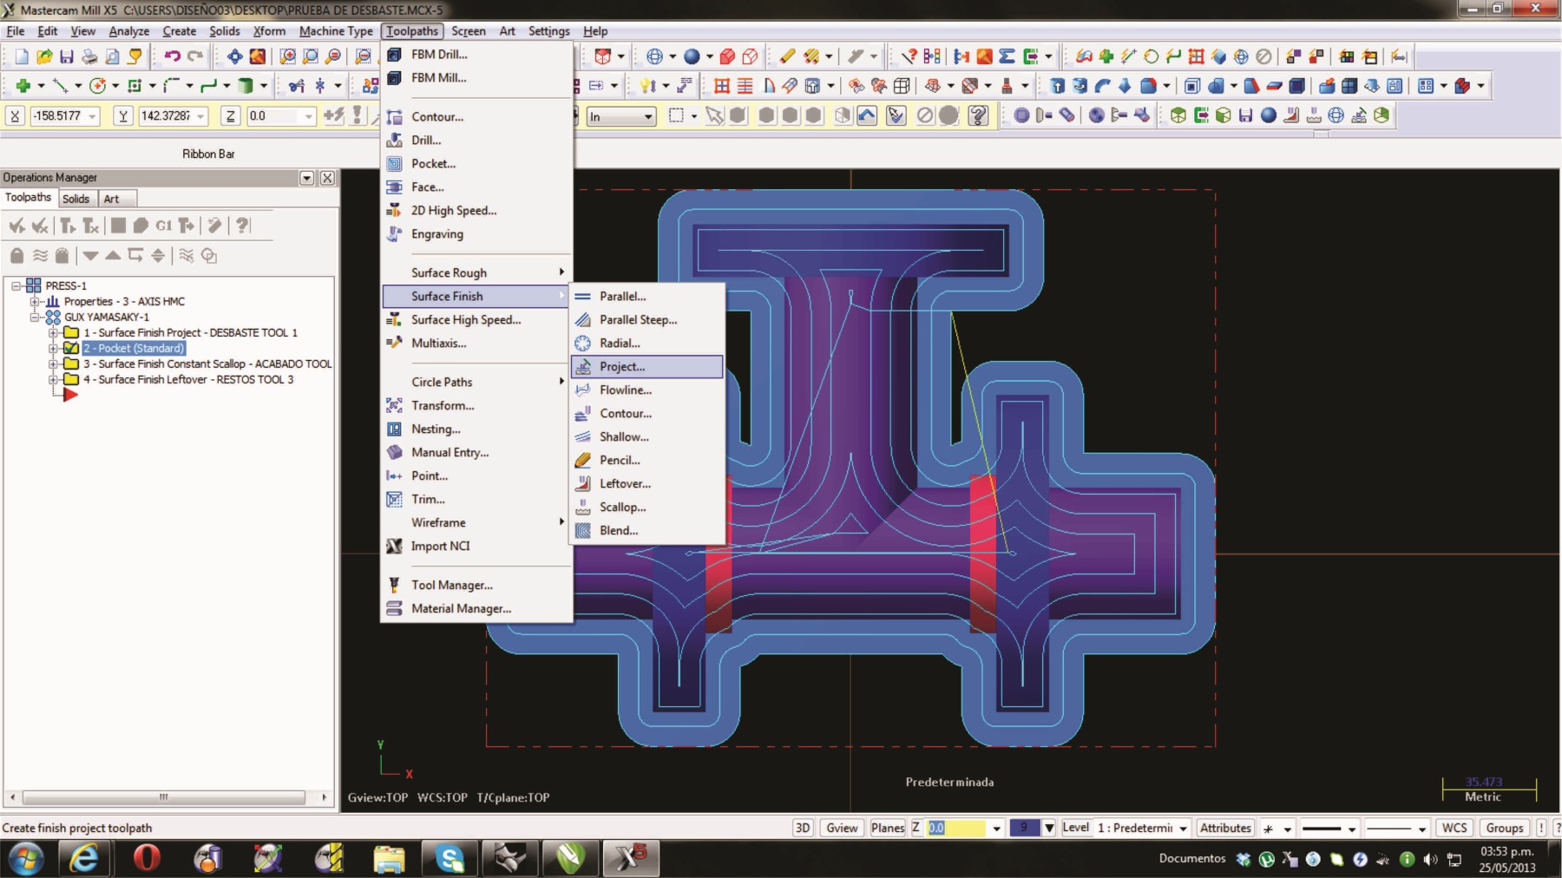Image resolution: width=1562 pixels, height=878 pixels.
Task: Open the Surface Rough submenu
Action: pyautogui.click(x=476, y=272)
